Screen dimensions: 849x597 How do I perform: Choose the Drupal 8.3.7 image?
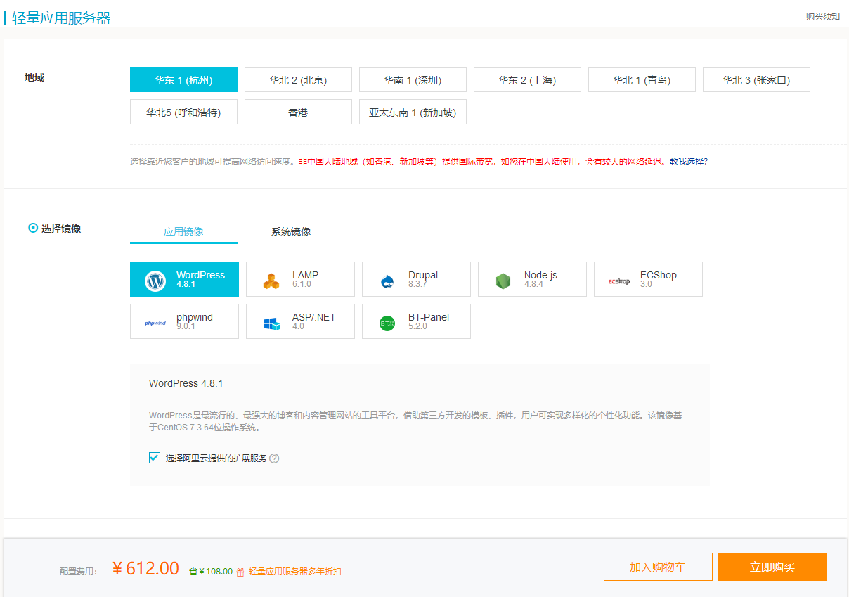coord(416,279)
